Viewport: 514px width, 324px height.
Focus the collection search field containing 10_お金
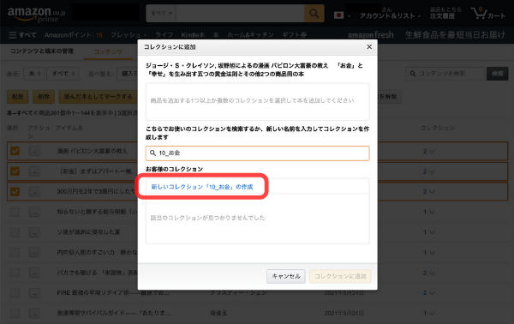pos(257,153)
